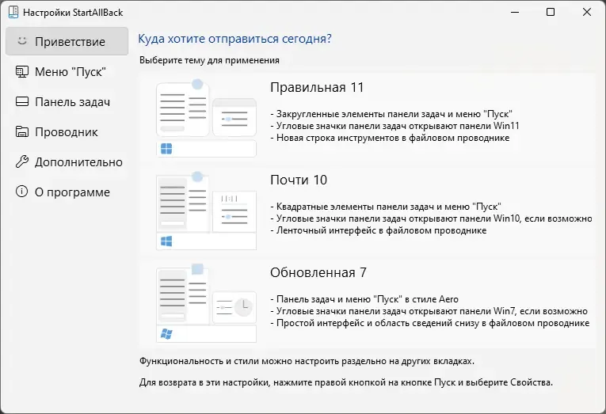Click the wrench icon beside Дополнительно
Screen dimensions: 606x414
click(22, 161)
